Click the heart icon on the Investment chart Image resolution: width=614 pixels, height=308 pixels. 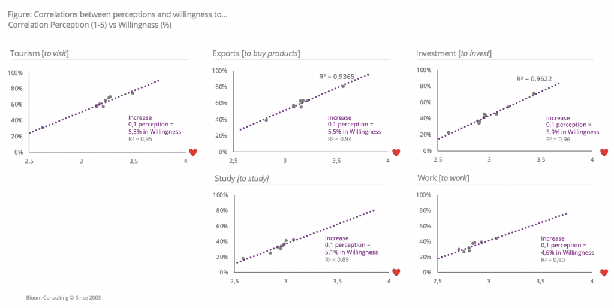(604, 152)
